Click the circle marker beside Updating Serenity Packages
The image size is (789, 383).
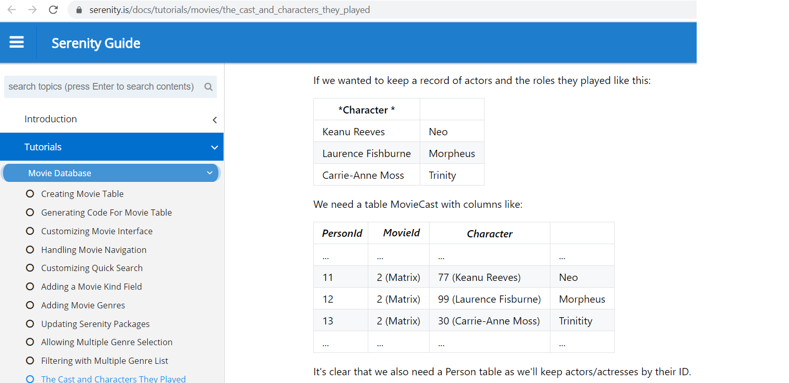click(x=30, y=323)
